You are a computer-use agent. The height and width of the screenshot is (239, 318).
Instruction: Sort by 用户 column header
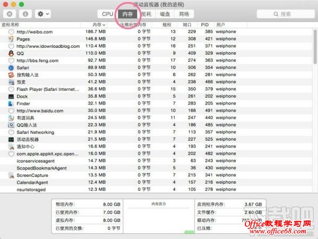pos(220,25)
